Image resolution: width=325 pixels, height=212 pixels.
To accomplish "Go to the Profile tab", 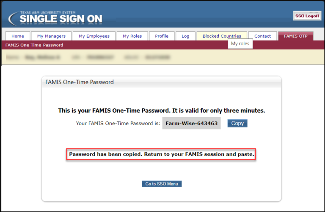I will 162,36.
